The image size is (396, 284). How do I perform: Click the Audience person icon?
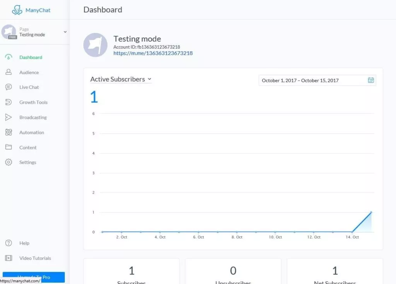click(x=9, y=72)
